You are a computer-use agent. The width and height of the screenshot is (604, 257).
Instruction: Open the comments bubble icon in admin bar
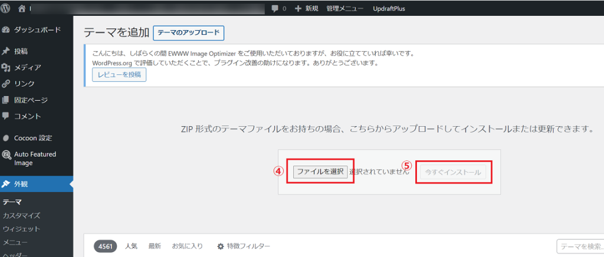tap(275, 8)
